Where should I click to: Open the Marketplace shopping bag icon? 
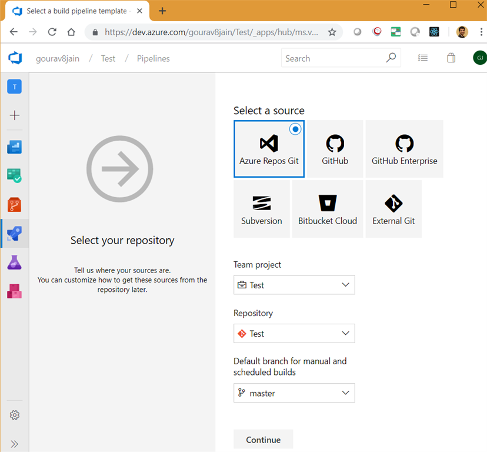pos(451,58)
